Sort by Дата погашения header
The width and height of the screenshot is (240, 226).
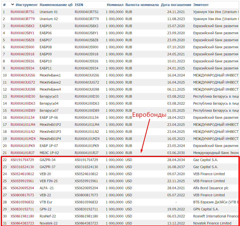[176, 5]
